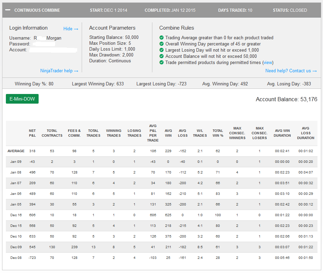Viewport: 323px width, 273px height.
Task: Select the Jan 08 row date
Action: click(x=16, y=172)
